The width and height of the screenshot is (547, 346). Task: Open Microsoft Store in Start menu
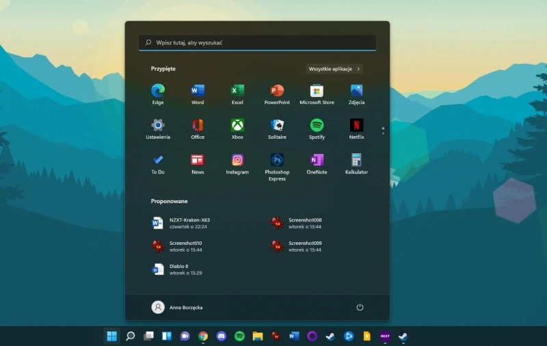pos(317,94)
